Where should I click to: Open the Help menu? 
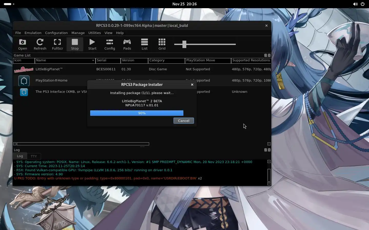[120, 33]
